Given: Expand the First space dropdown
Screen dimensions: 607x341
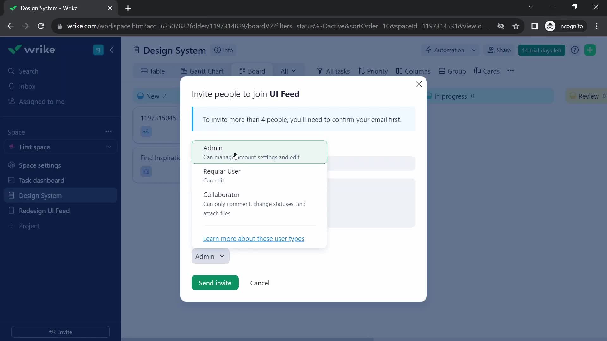Looking at the screenshot, I should pos(60,147).
